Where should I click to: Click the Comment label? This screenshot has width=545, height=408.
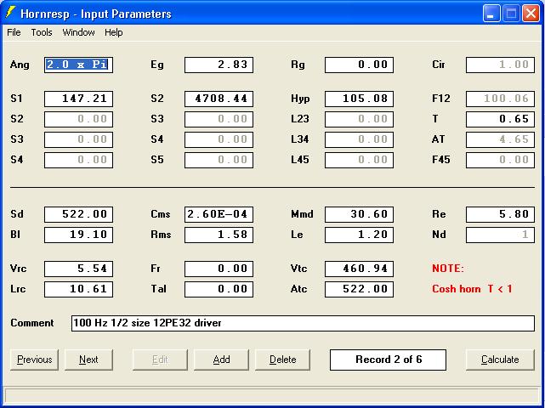32,323
